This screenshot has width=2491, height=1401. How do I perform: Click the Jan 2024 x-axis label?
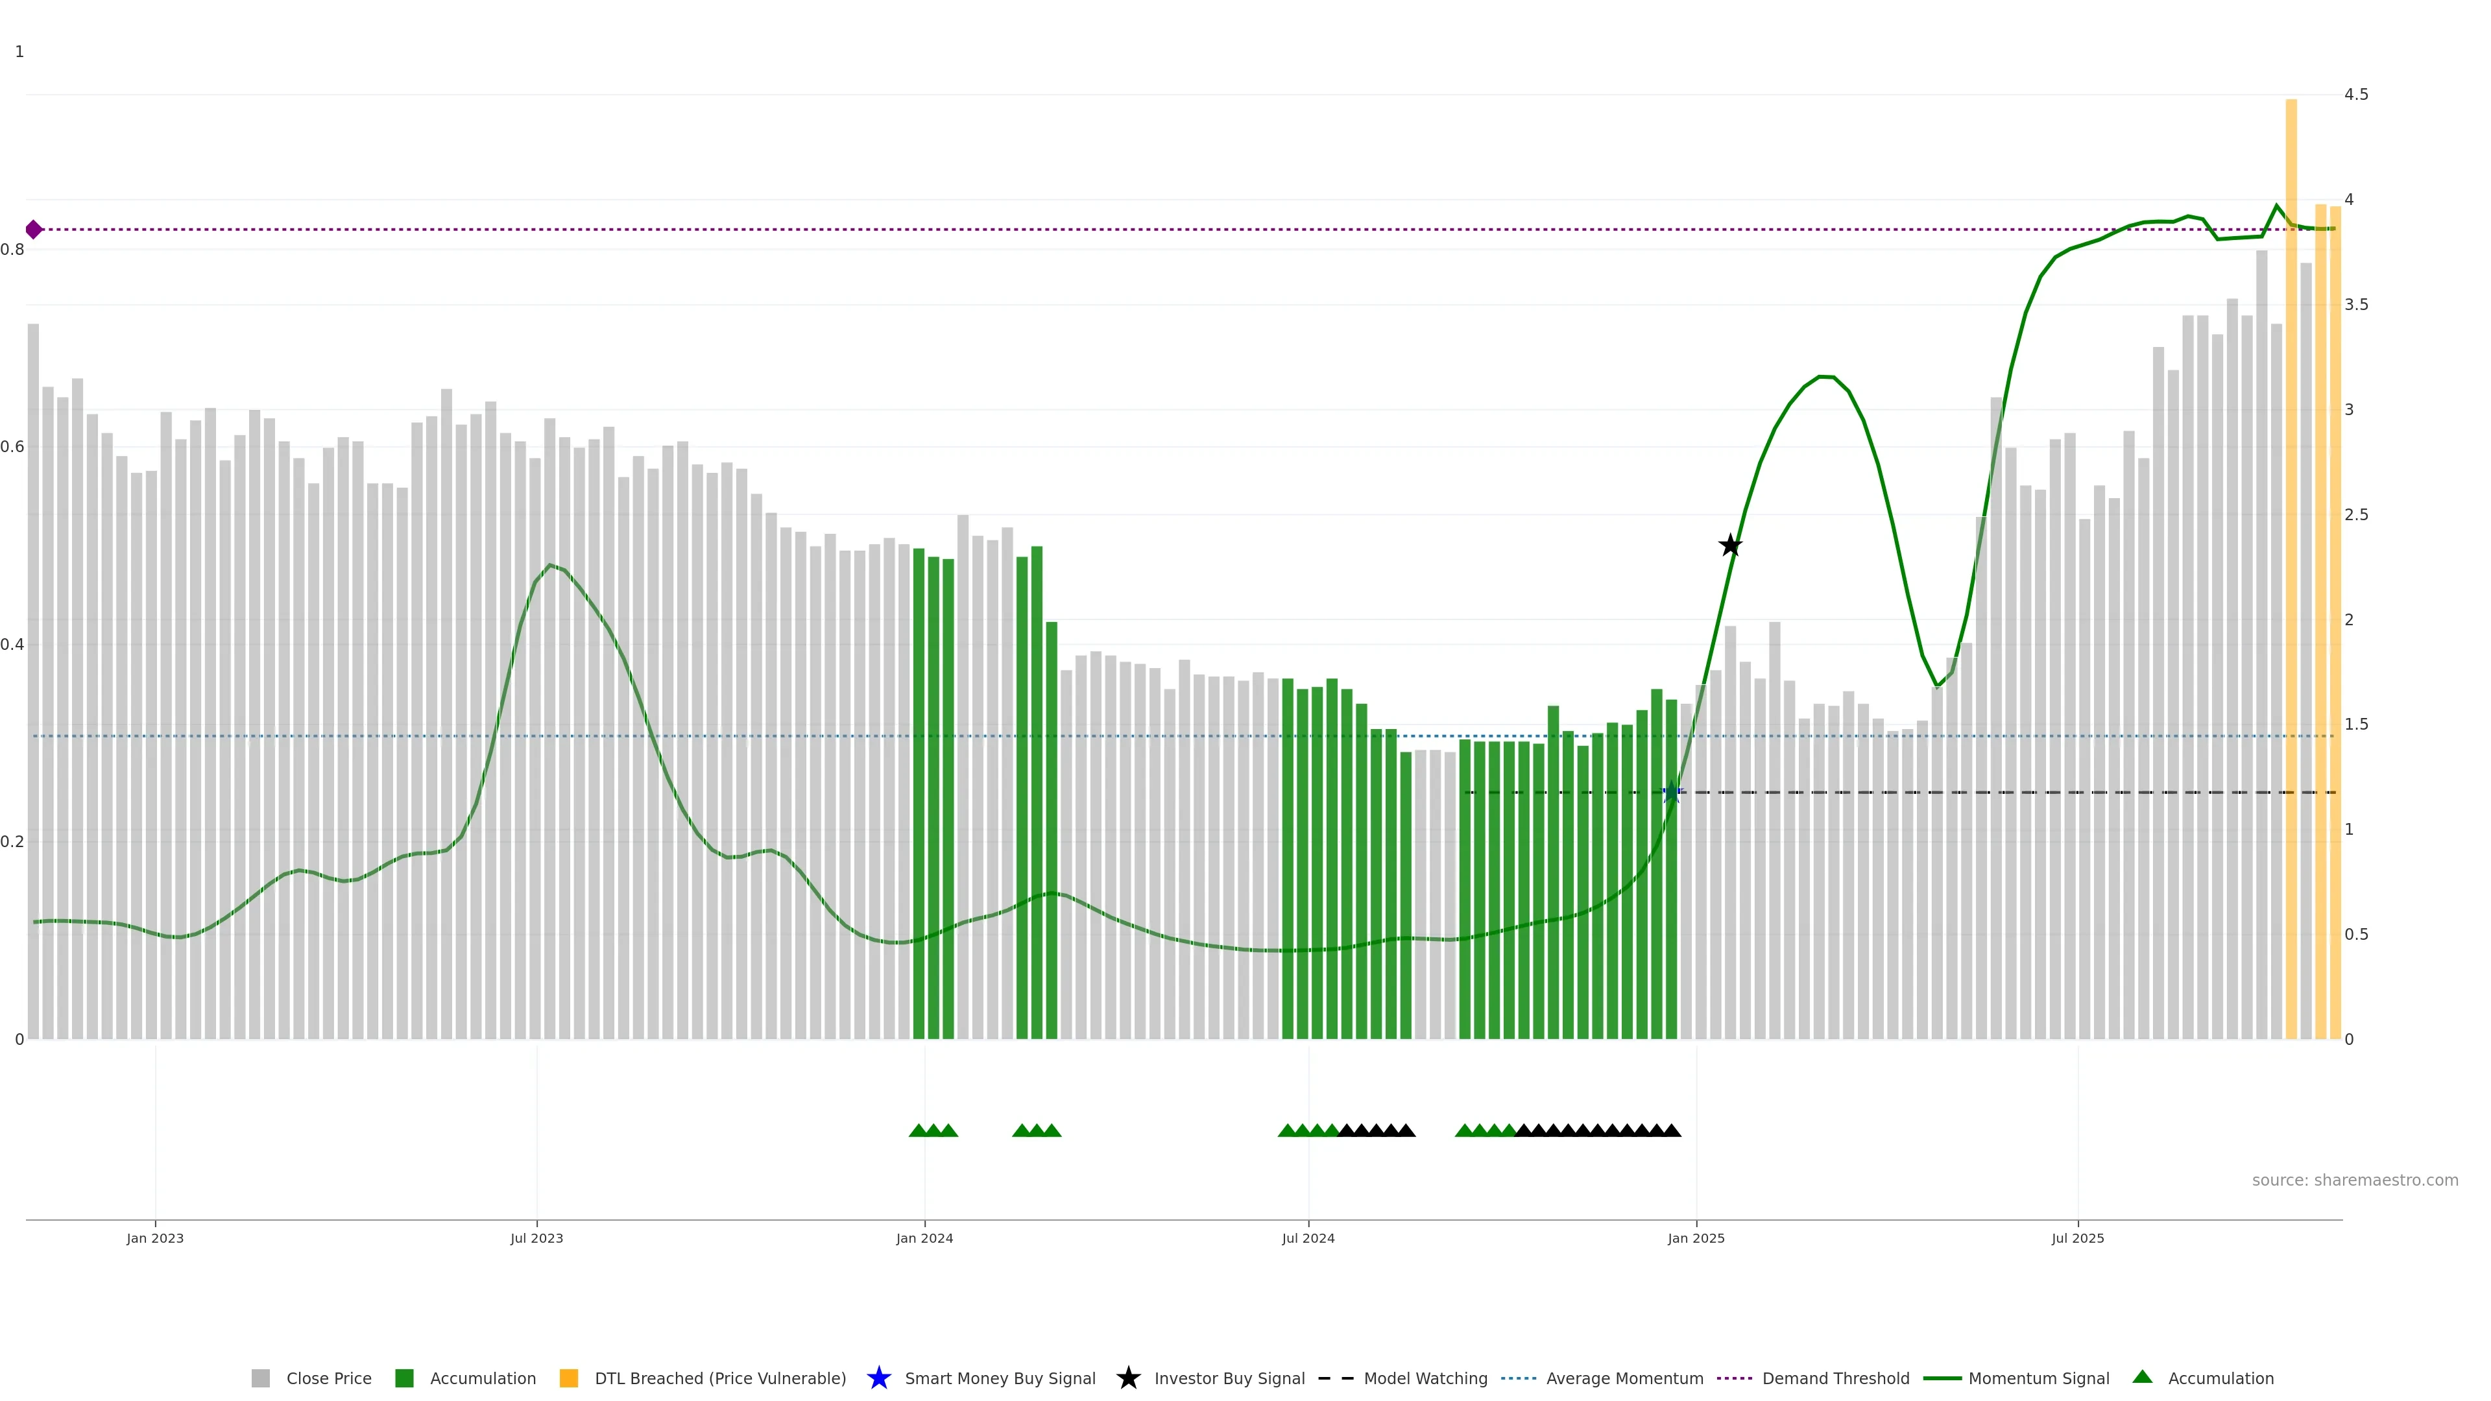coord(924,1239)
